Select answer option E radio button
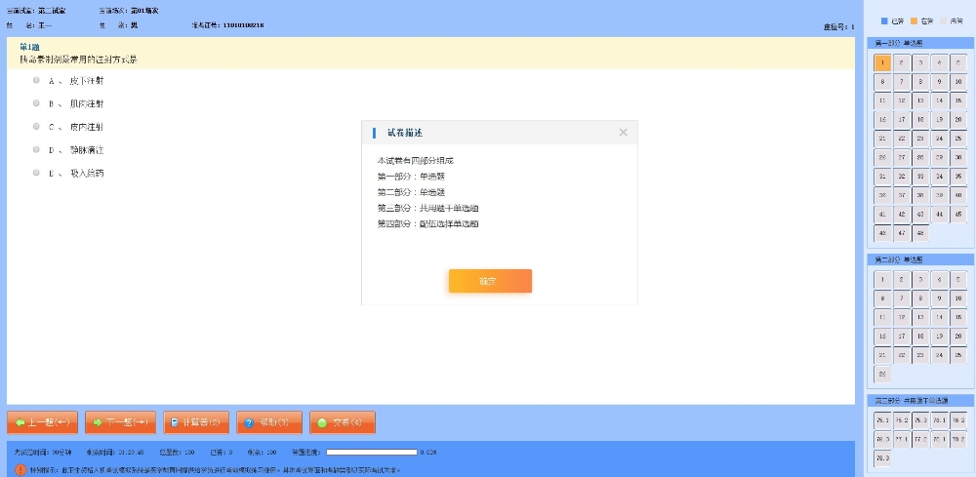Image resolution: width=976 pixels, height=477 pixels. (x=36, y=173)
